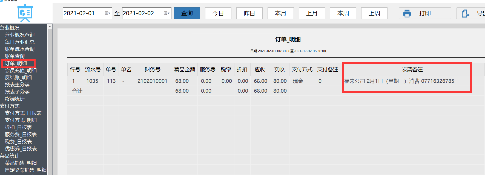The image size is (485, 175).
Task: Click the 折扣 column header
Action: click(242, 69)
